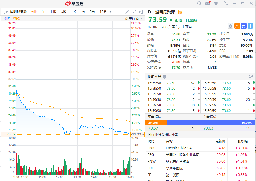256x181 pixels.
Task: Select ask price 73.63
Action: click(208, 128)
